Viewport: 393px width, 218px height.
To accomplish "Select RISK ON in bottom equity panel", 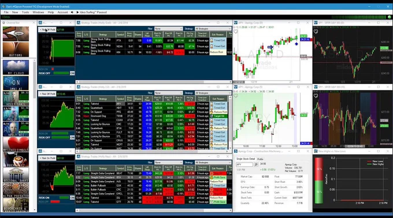I will pyautogui.click(x=44, y=198).
